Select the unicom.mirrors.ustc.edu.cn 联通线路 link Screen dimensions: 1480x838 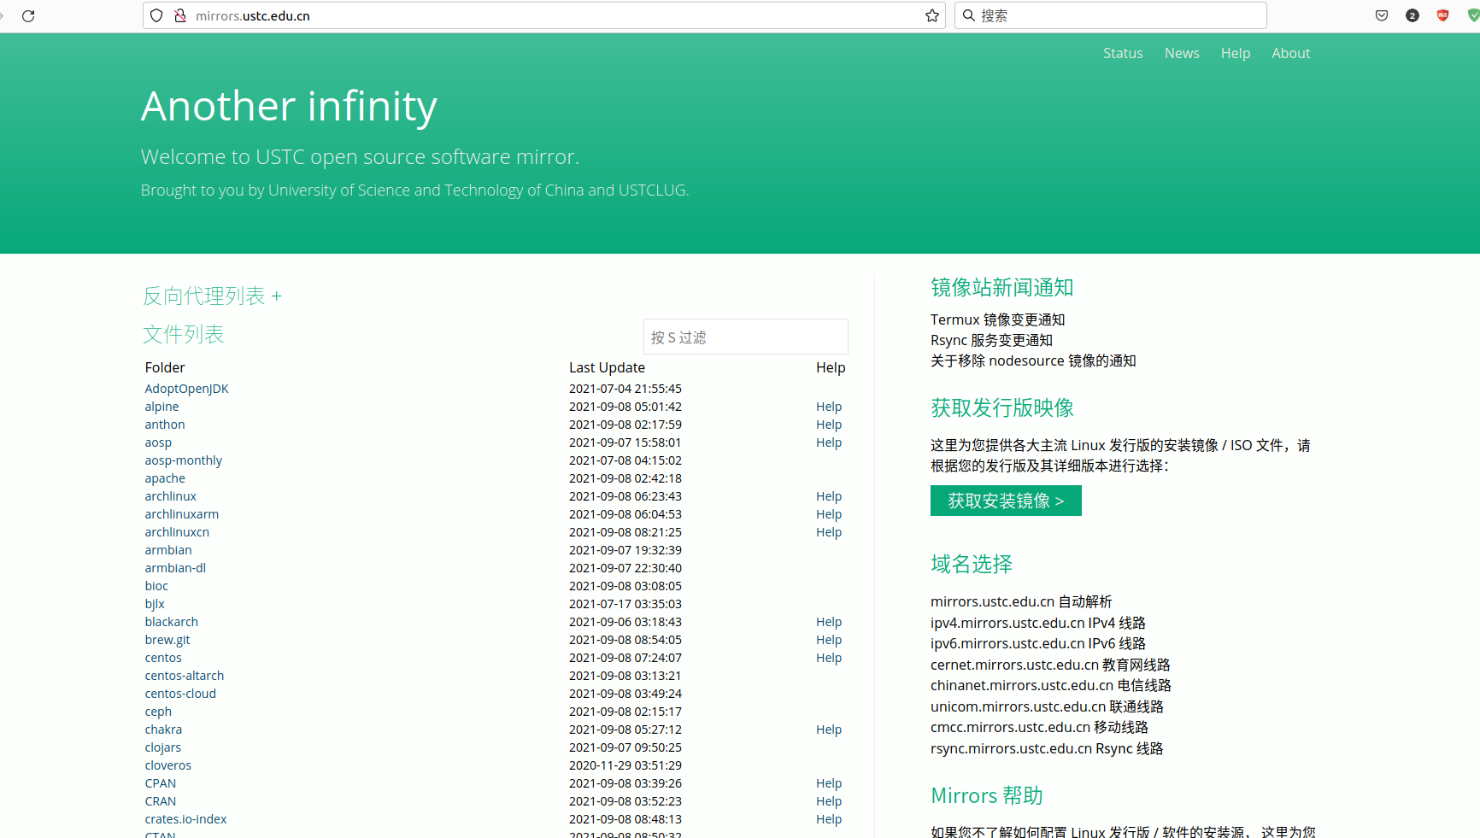pyautogui.click(x=1047, y=706)
